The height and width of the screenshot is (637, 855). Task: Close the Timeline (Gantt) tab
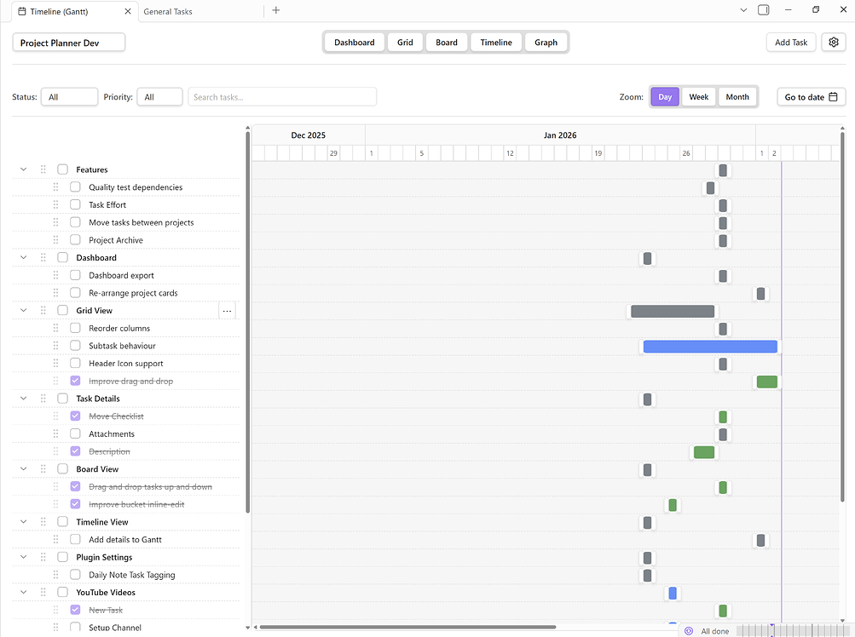(128, 11)
